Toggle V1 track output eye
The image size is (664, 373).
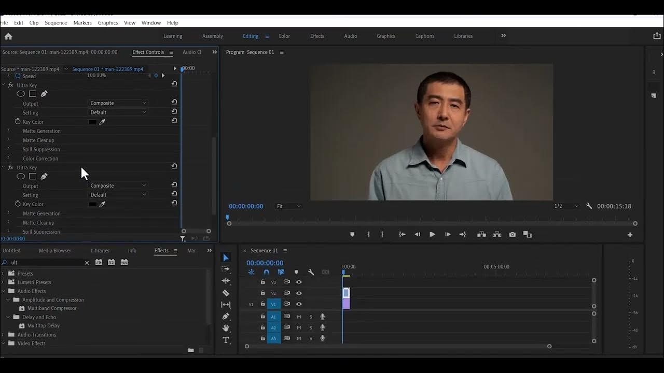299,304
